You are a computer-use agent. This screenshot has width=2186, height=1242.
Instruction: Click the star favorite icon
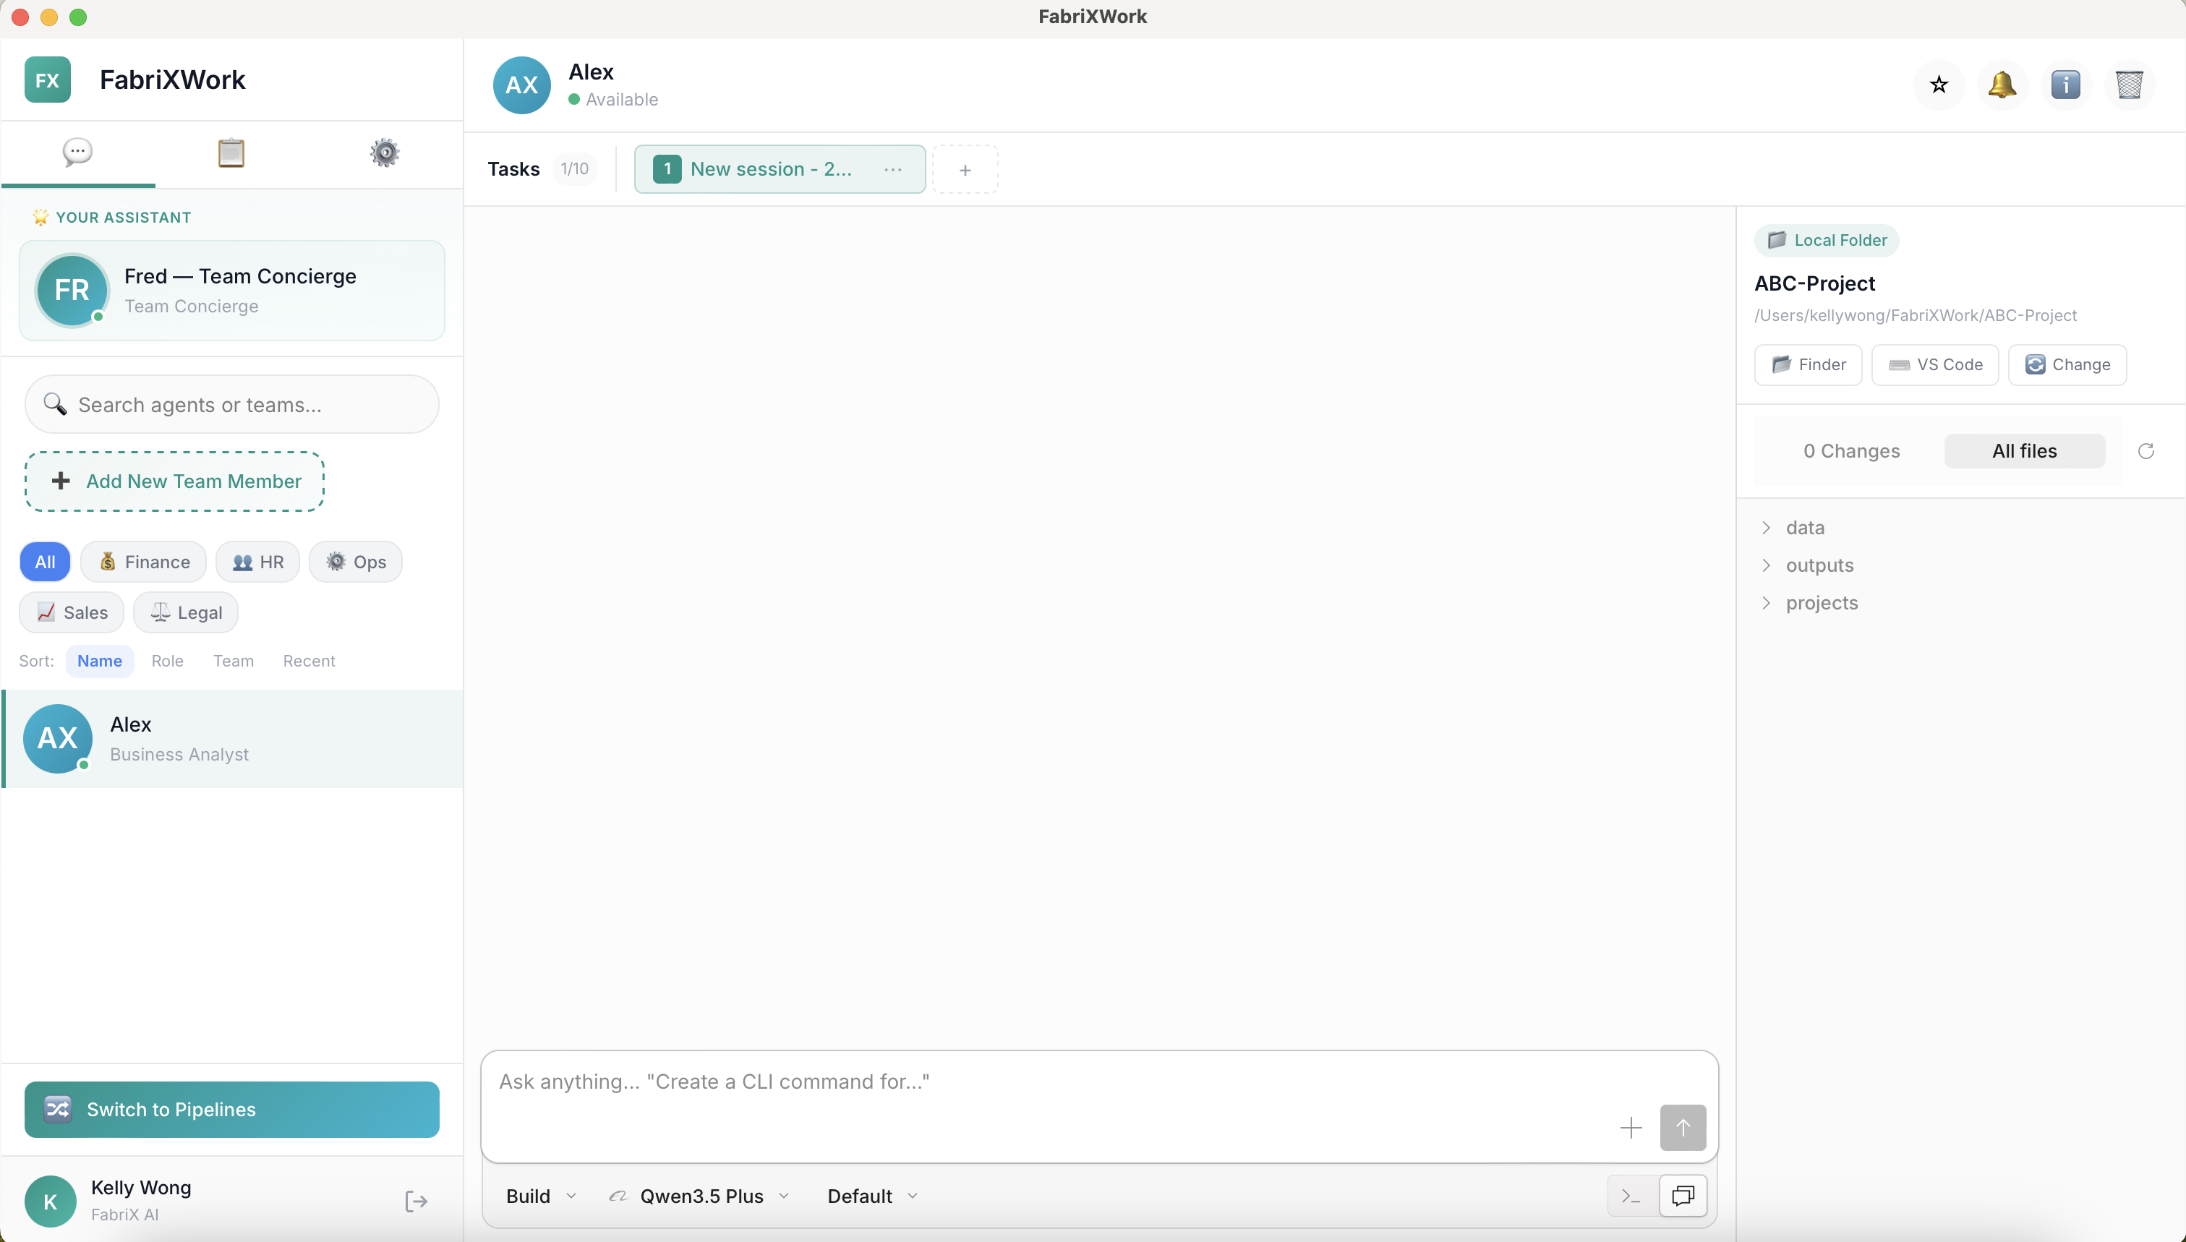pyautogui.click(x=1938, y=85)
